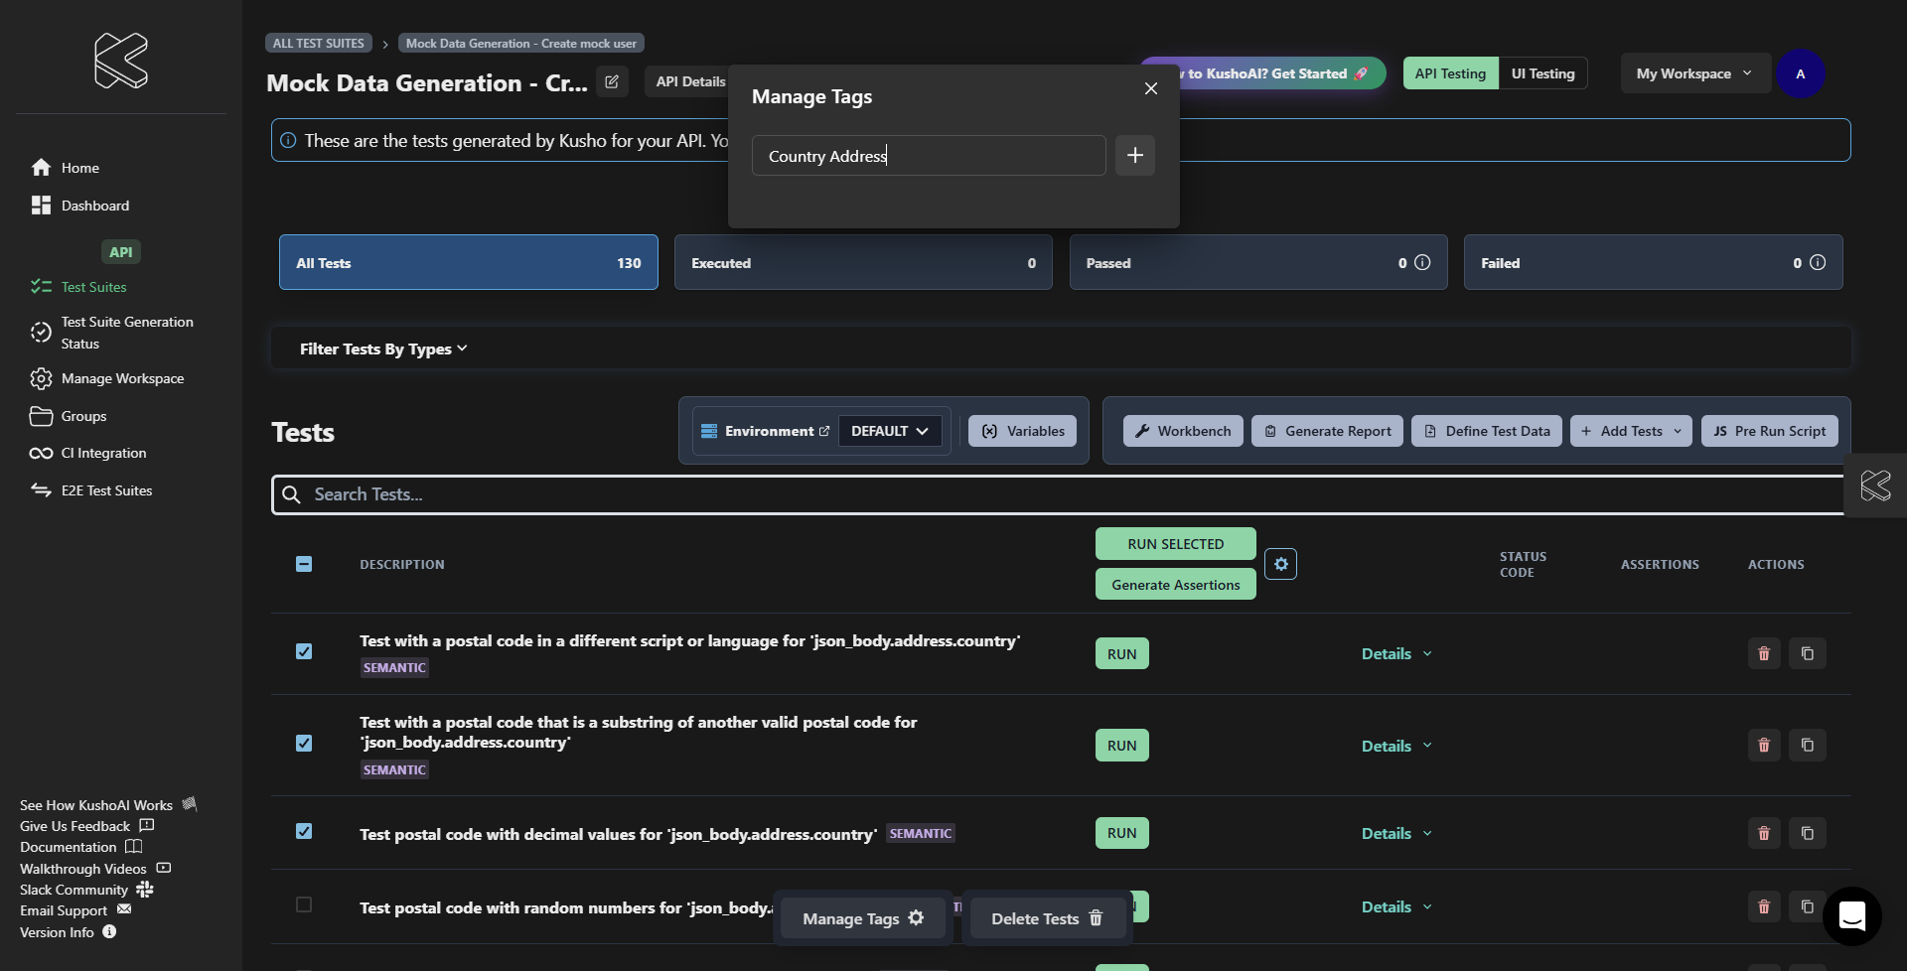Screen dimensions: 1907x971
Task: Run the decimal values postal code test
Action: tap(1121, 833)
